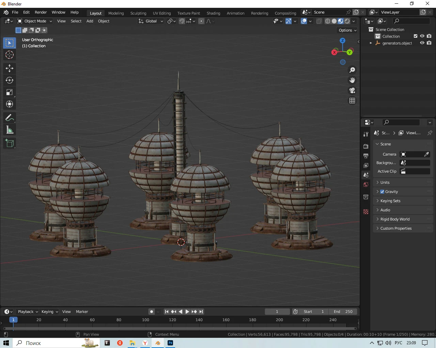Switch to the Shading workspace tab
436x348 pixels.
click(x=213, y=13)
